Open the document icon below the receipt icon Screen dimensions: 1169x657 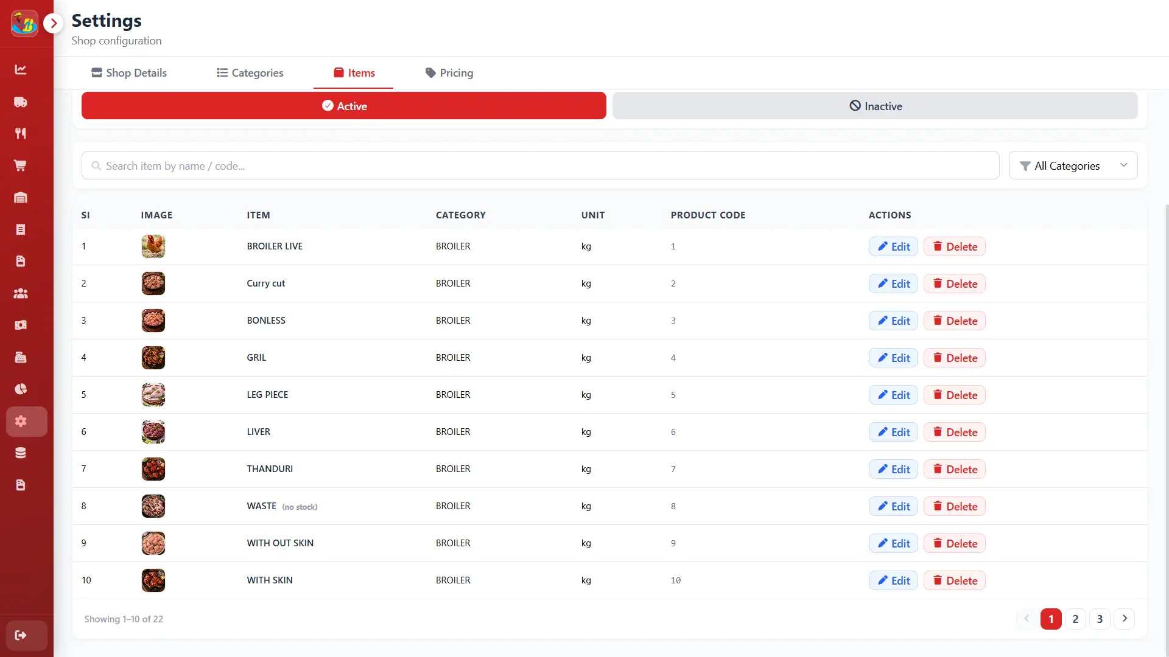(x=21, y=261)
